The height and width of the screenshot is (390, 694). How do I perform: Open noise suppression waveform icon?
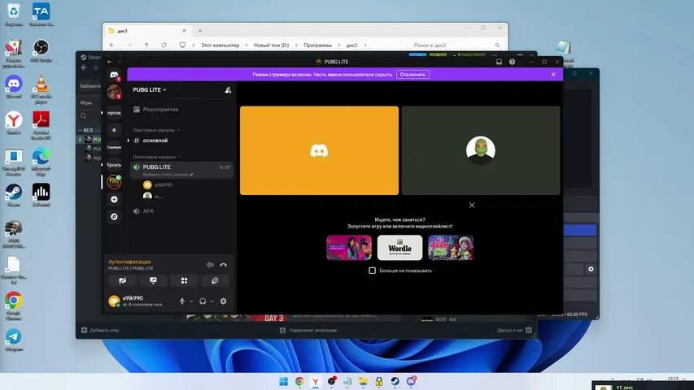click(x=210, y=264)
